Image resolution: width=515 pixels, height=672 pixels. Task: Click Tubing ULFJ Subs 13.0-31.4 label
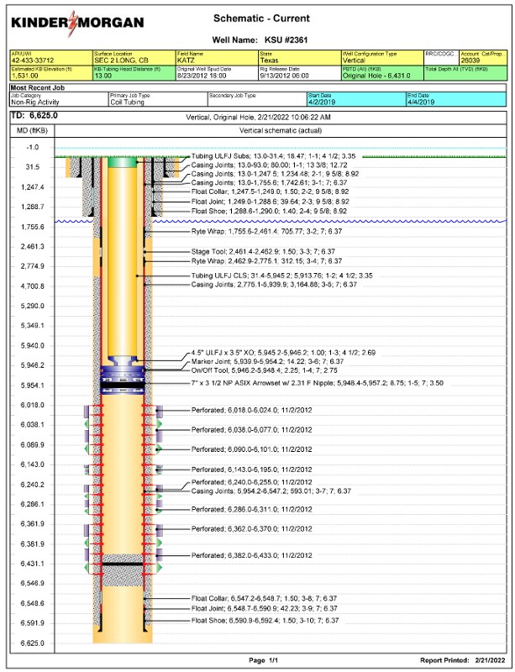click(x=273, y=157)
